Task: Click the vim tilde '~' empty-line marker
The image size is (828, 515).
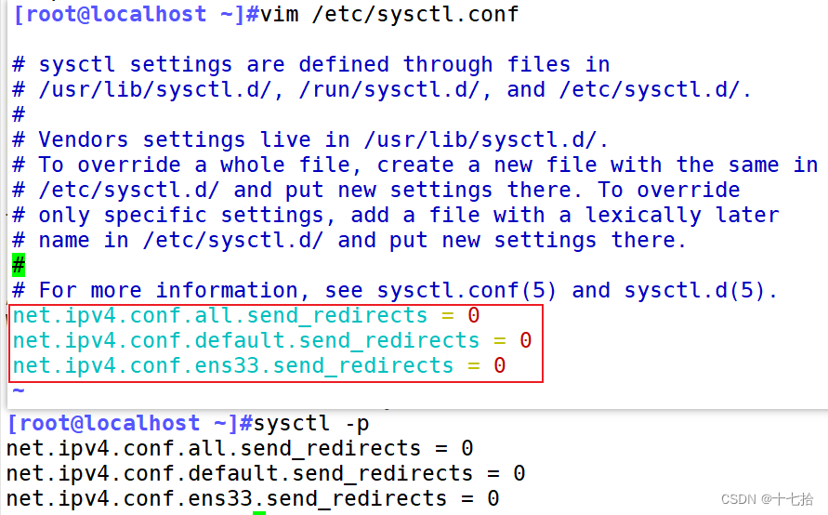Action: [19, 390]
